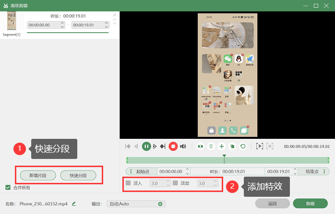Viewport: 335px width, 214px height.
Task: Reset edits with circular arrow icon
Action: point(243,146)
